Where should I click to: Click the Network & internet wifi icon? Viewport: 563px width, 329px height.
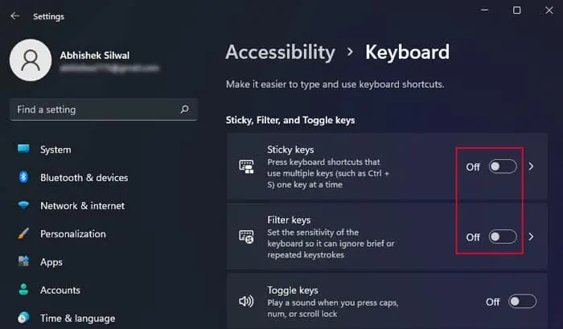click(x=23, y=206)
